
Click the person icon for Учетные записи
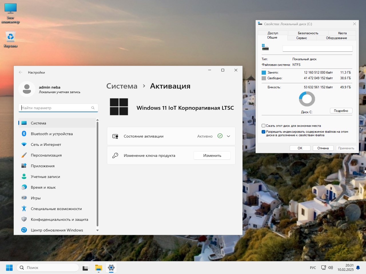point(24,176)
